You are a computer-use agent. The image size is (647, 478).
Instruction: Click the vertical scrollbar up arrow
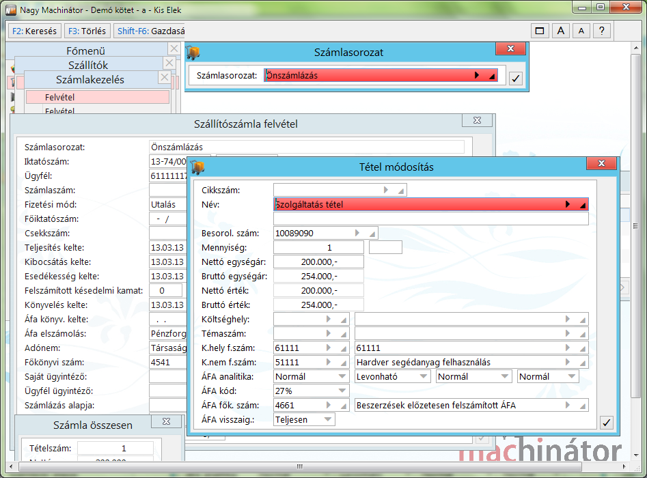point(635,48)
